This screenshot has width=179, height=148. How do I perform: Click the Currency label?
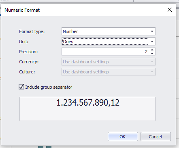pos(29,62)
